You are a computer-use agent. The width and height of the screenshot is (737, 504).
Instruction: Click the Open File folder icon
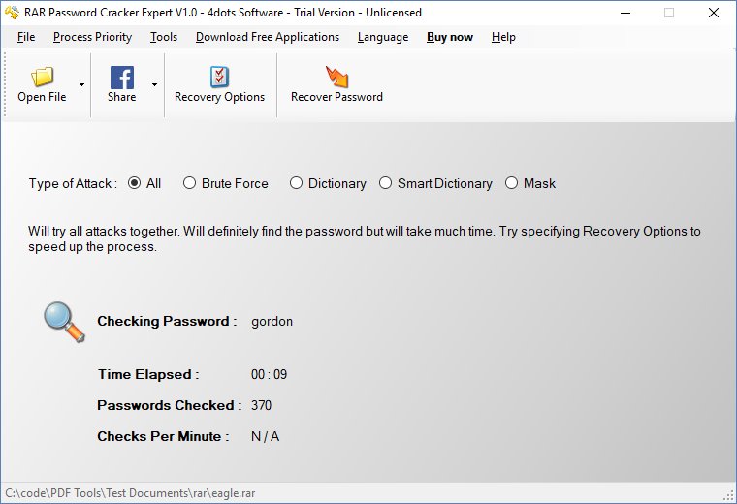(x=43, y=77)
